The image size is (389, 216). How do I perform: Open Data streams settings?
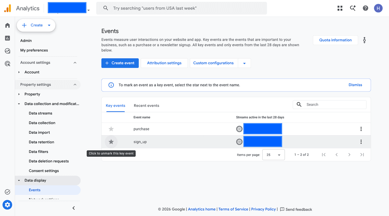click(41, 113)
